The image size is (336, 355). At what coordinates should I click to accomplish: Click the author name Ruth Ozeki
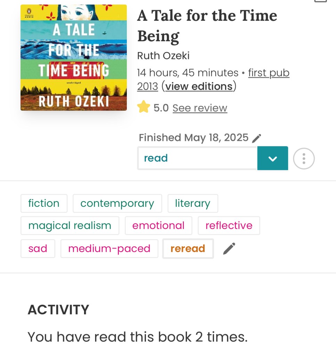[x=163, y=56]
